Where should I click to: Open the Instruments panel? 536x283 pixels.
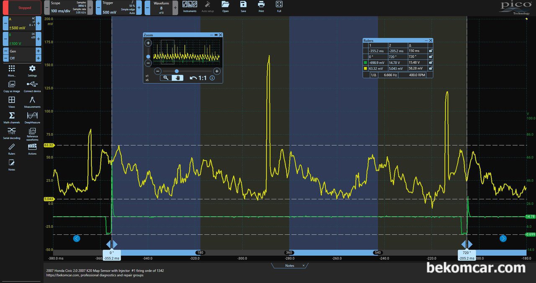coord(190,7)
